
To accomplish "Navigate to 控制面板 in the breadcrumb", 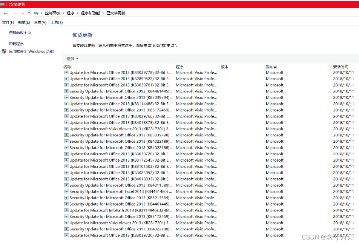I will (x=52, y=13).
